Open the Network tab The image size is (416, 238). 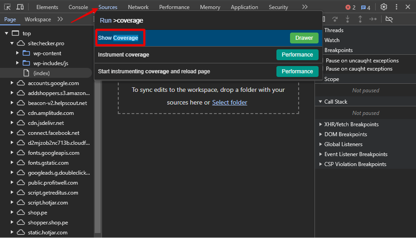click(138, 7)
